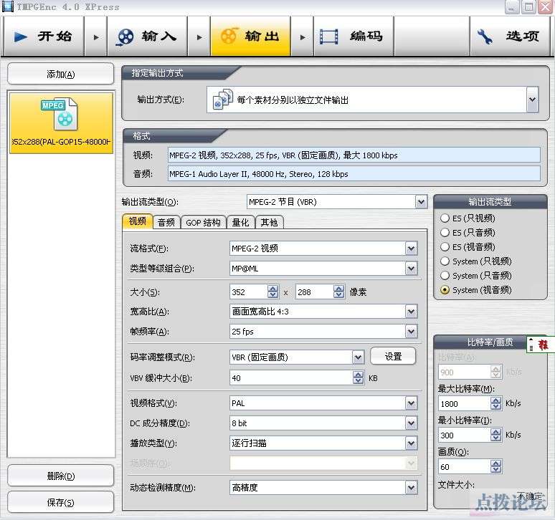This screenshot has height=520, width=555.
Task: Click the 添加(A) button
Action: click(60, 74)
